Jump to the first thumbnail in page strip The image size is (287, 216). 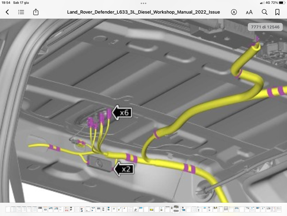point(8,209)
